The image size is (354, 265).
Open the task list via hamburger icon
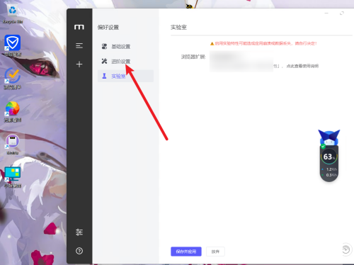[x=79, y=45]
